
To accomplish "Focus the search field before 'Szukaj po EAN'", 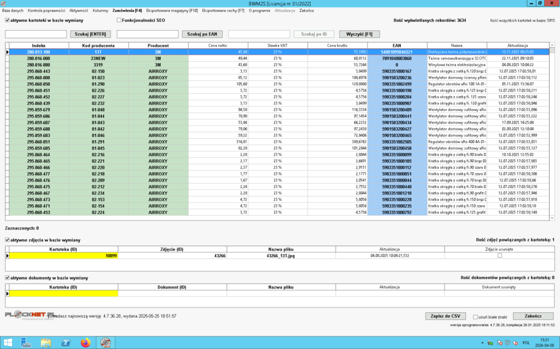I will click(x=148, y=34).
